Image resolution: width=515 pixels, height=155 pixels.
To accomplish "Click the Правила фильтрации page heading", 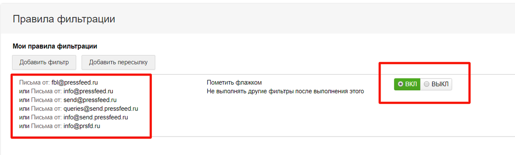I will (64, 19).
